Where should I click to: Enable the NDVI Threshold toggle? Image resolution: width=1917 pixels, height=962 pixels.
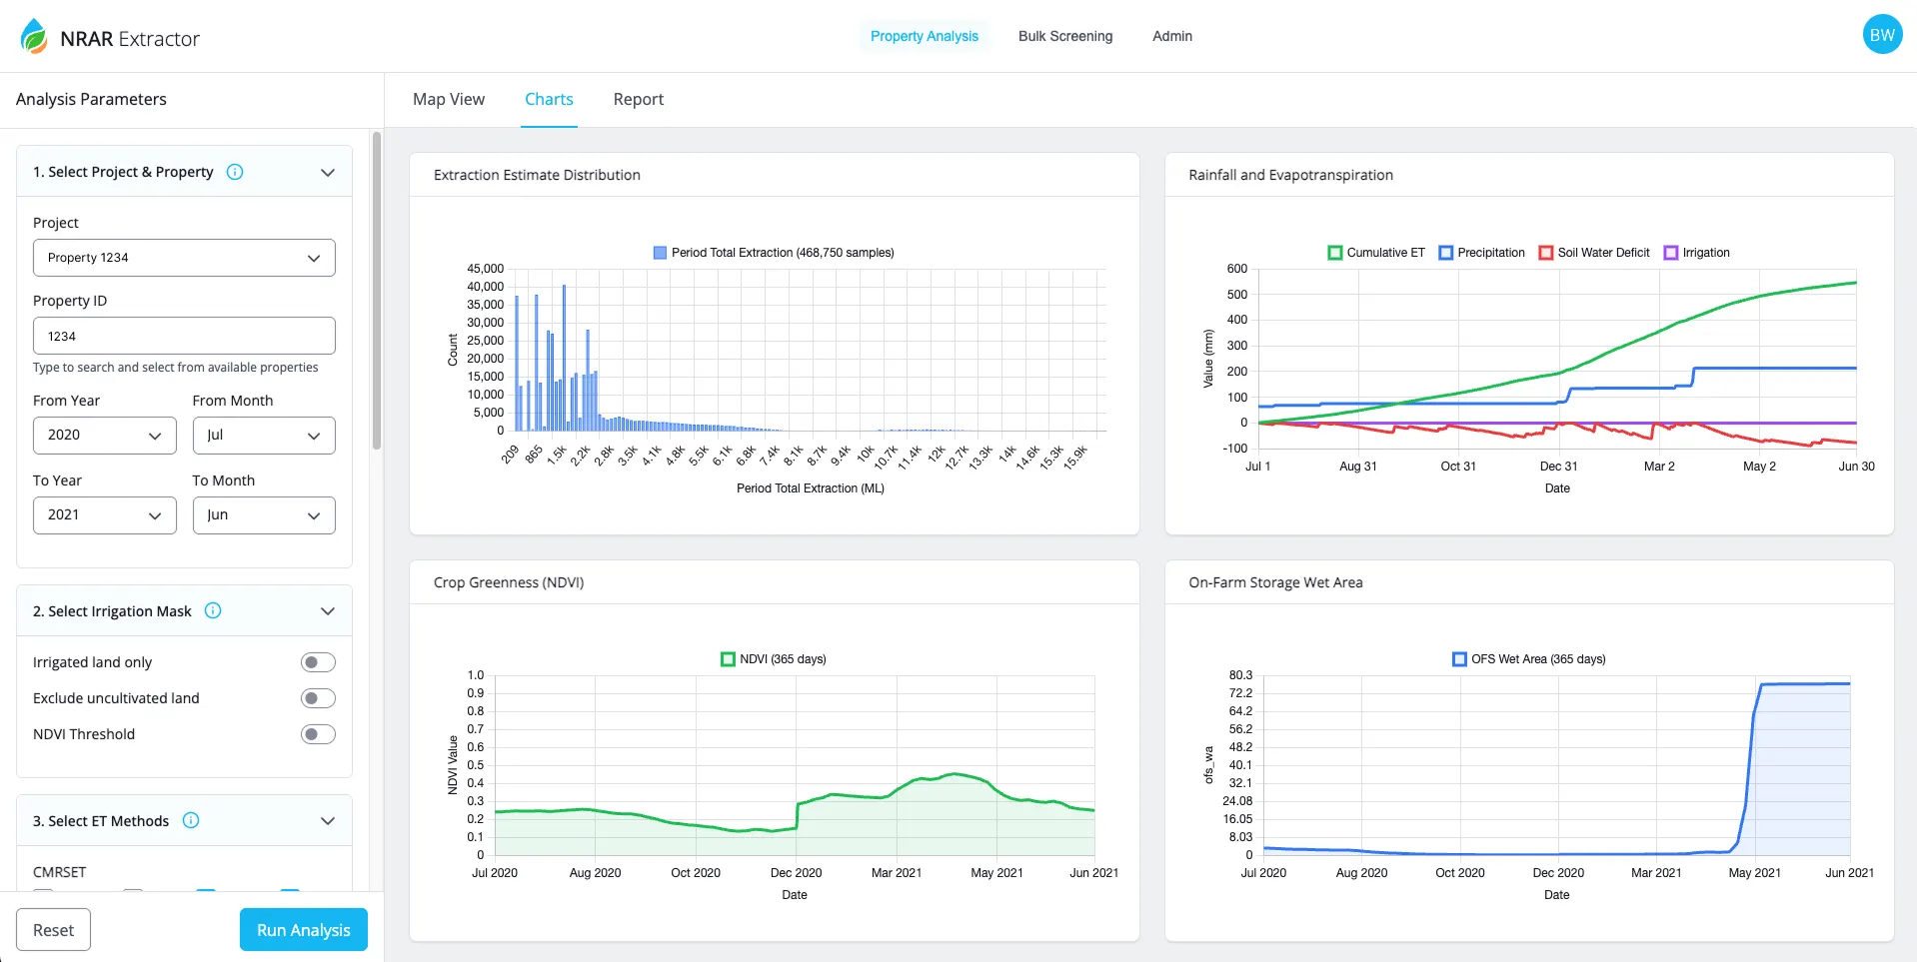318,734
